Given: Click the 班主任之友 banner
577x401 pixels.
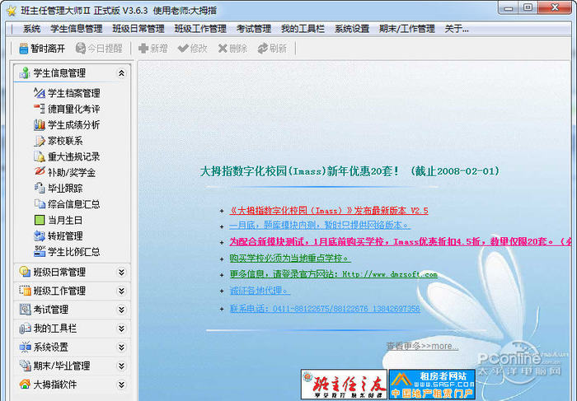Looking at the screenshot, I should (344, 385).
